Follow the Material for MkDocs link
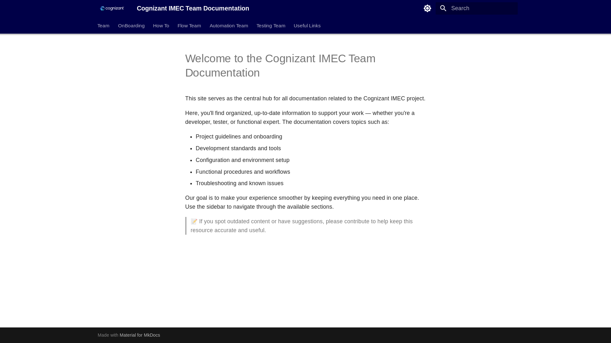 coord(140,335)
